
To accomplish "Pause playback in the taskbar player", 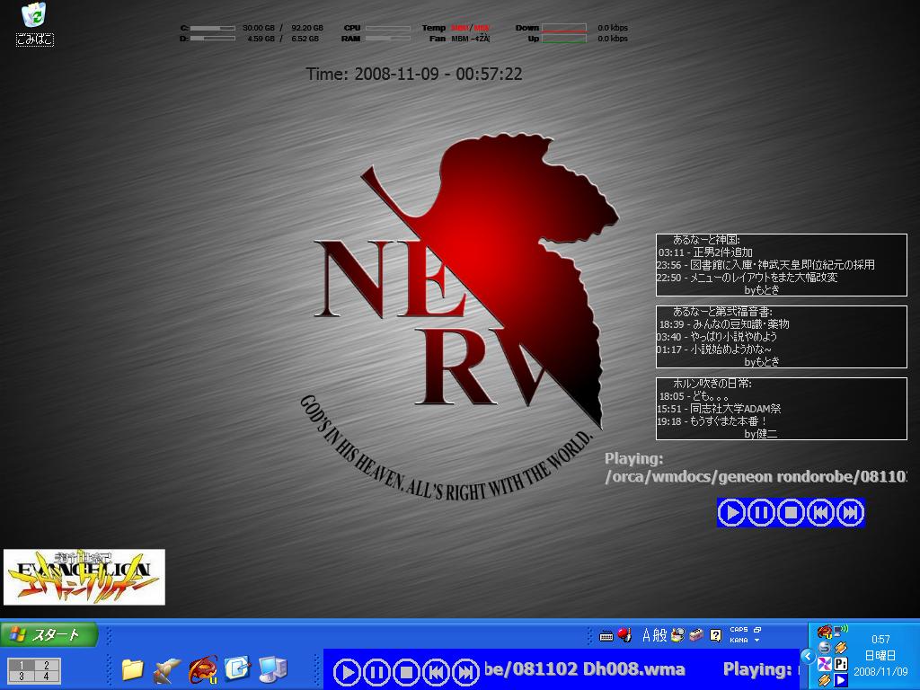I will coord(376,672).
